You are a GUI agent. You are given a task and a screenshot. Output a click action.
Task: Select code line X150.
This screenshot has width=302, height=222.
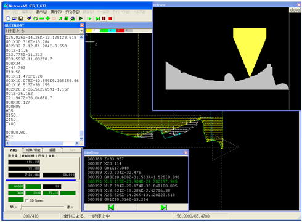(x=12, y=115)
